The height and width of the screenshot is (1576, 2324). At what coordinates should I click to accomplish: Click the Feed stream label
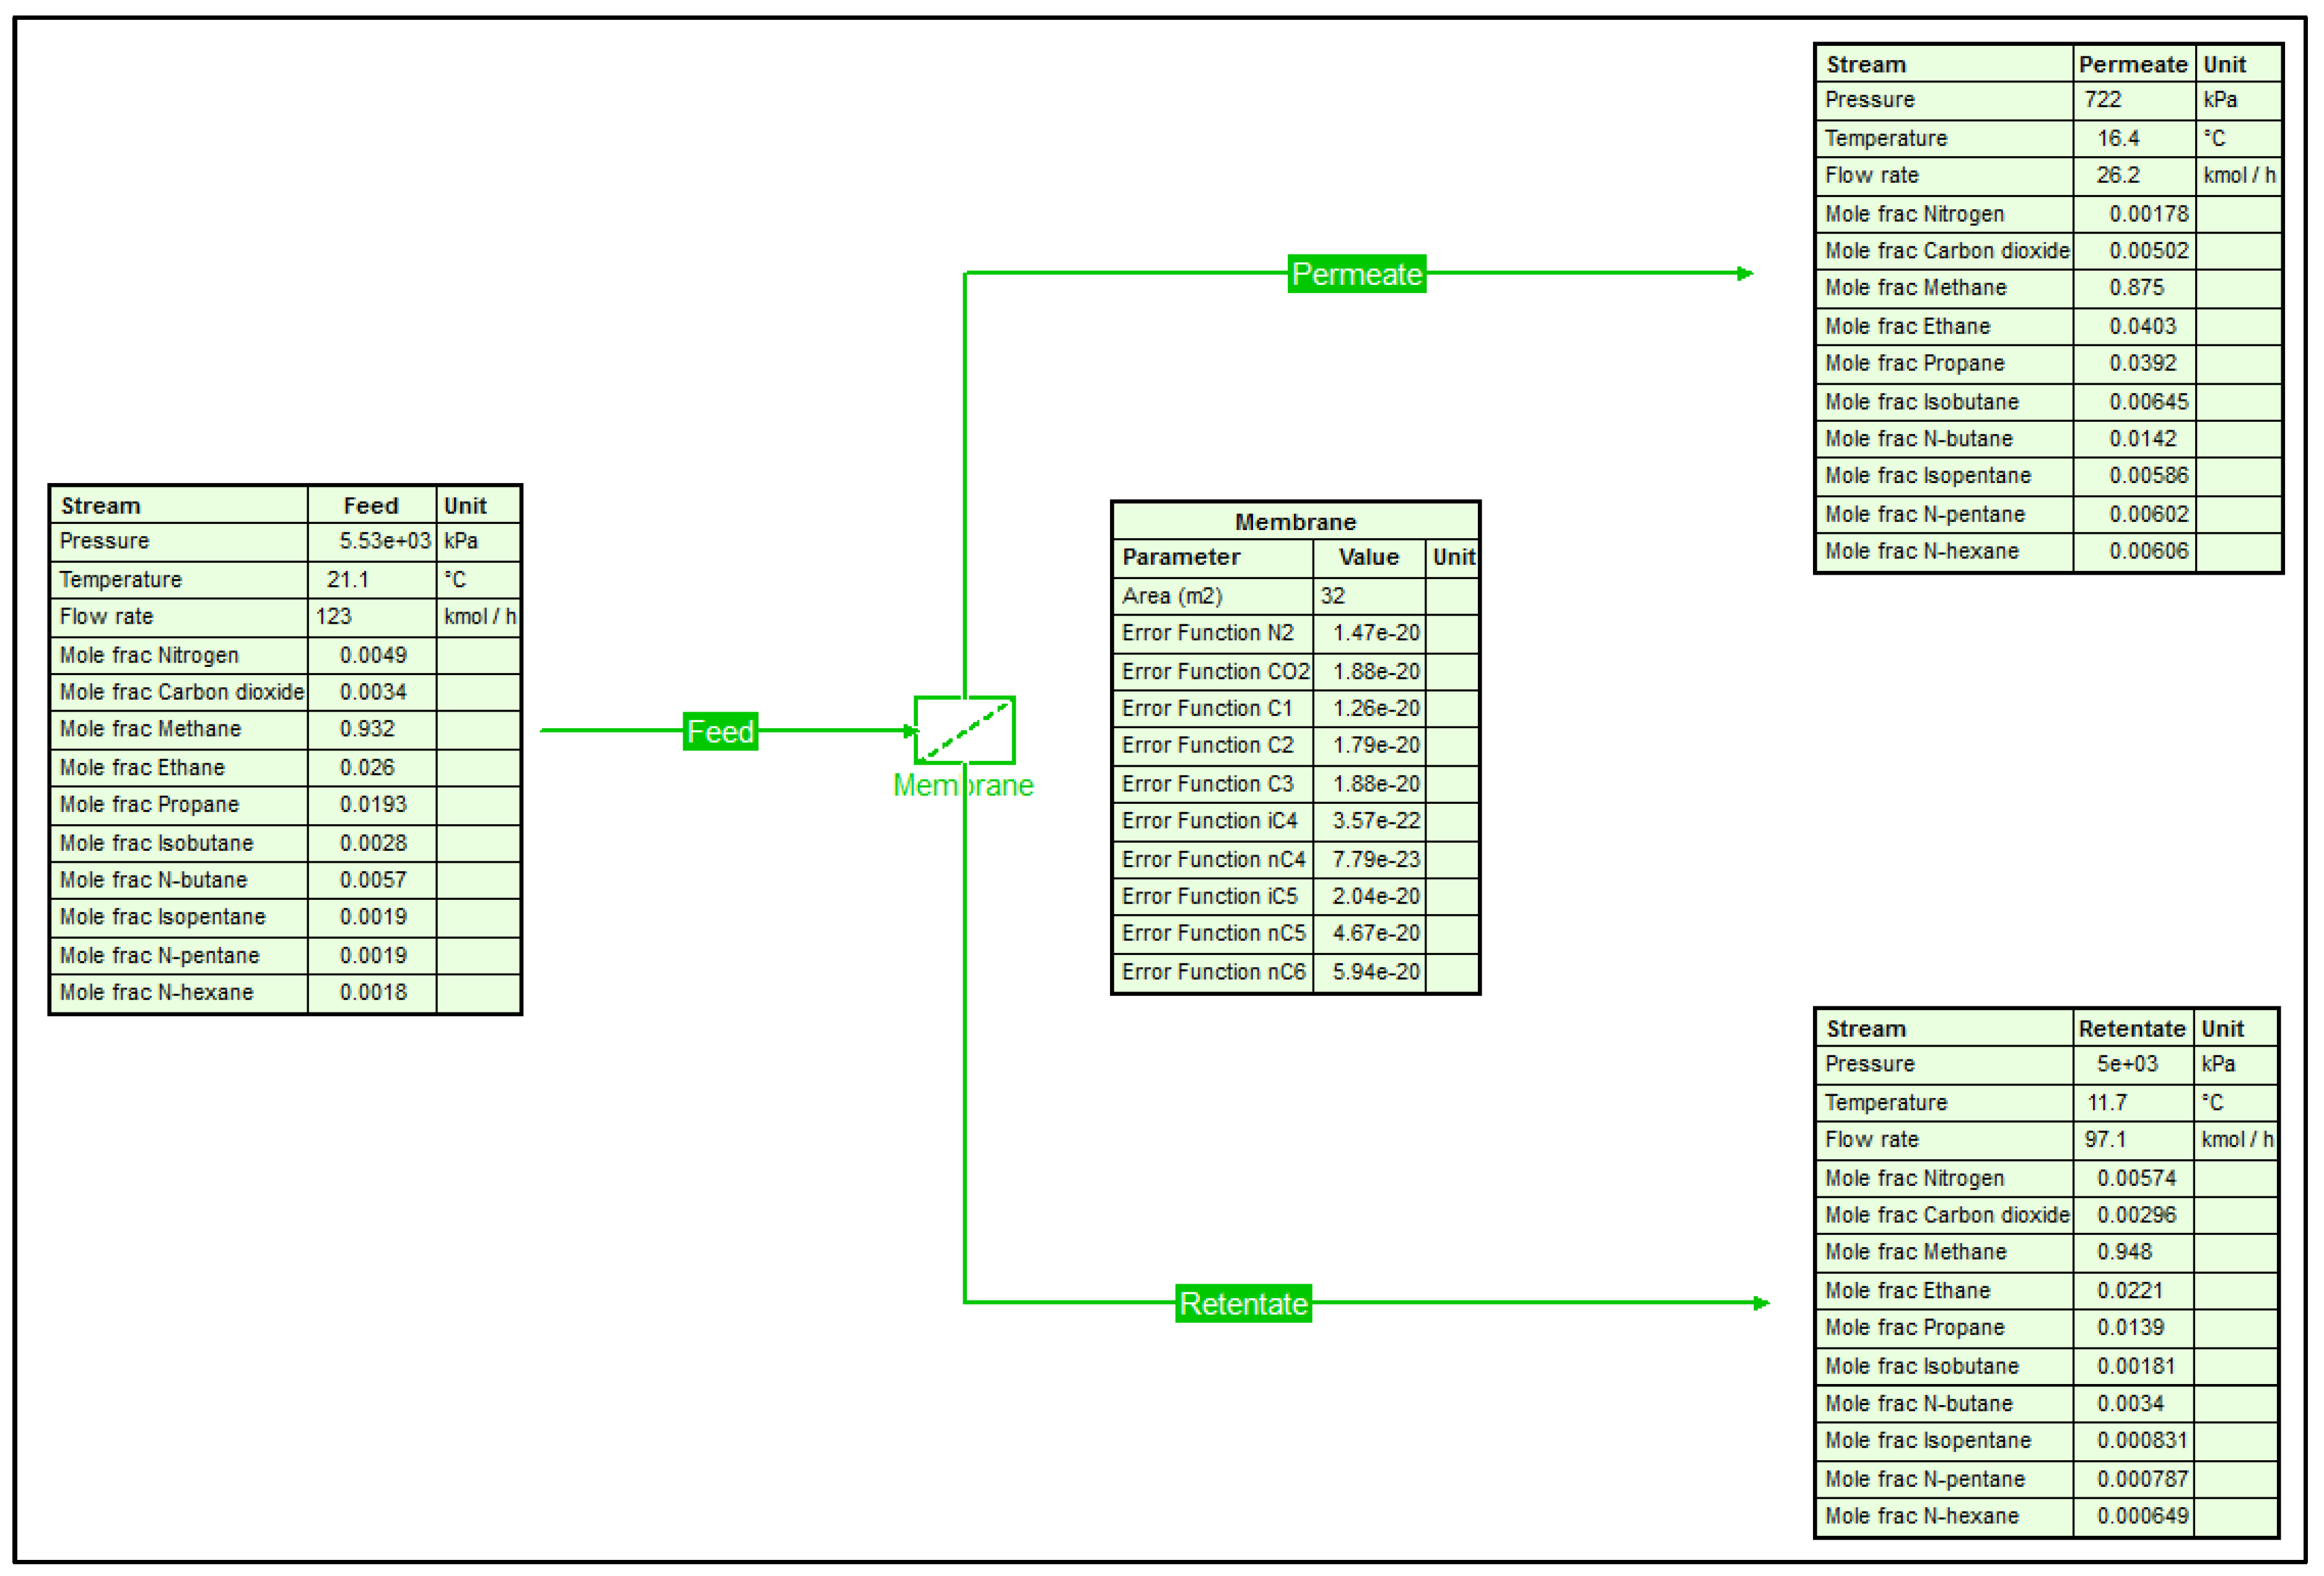click(x=720, y=731)
